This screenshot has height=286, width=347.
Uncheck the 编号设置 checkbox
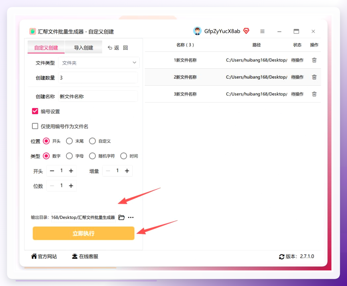click(35, 111)
